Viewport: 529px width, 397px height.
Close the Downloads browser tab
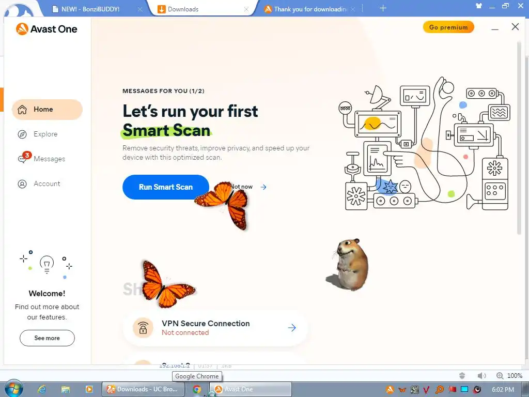(x=246, y=9)
